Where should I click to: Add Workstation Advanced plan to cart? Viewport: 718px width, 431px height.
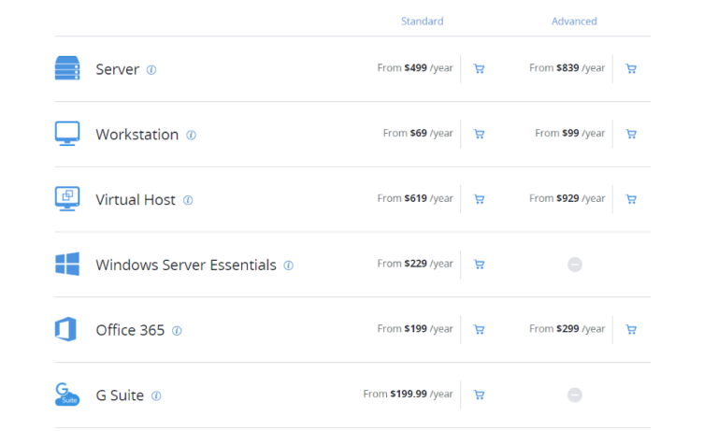(631, 134)
